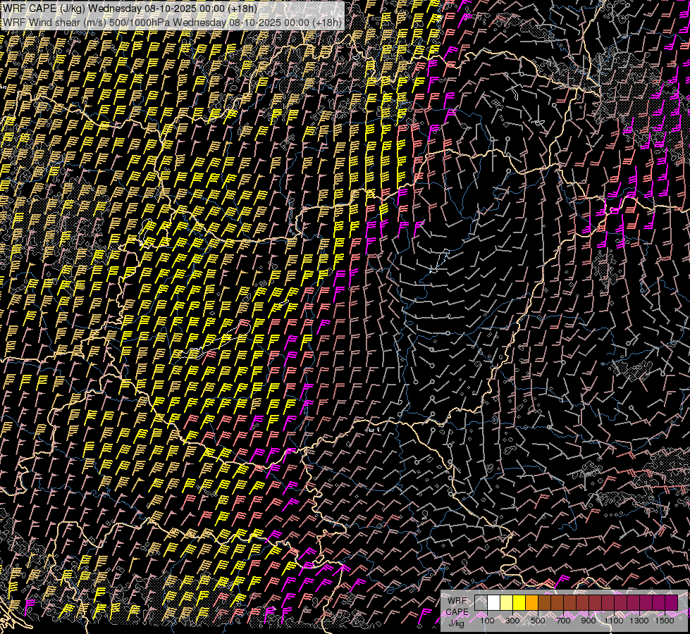Select the 500 value on the legend
This screenshot has height=634, width=690.
(538, 621)
